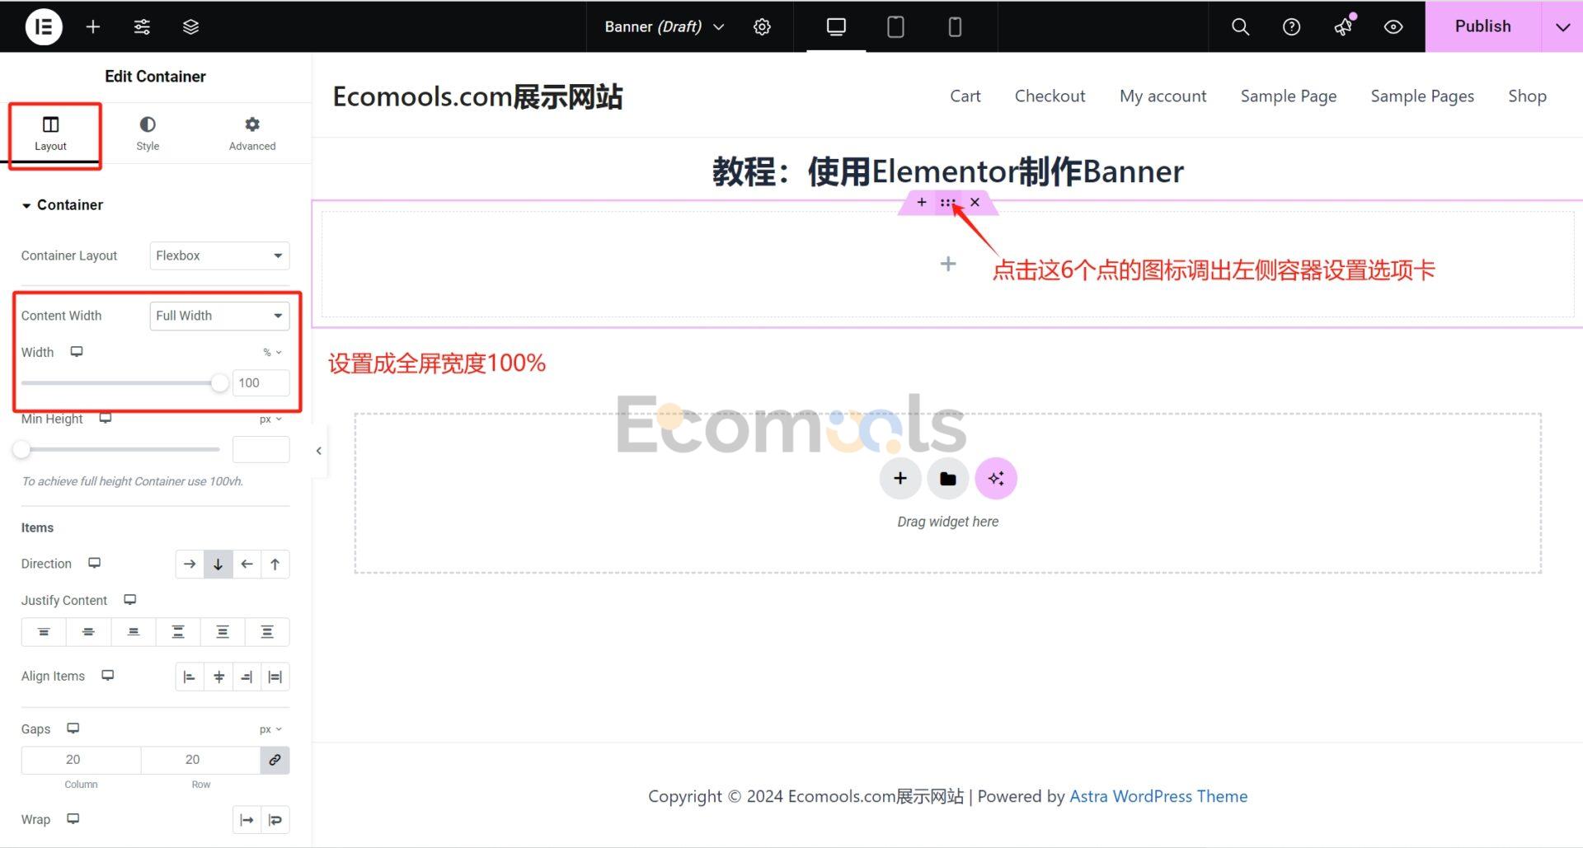
Task: Select the Style tab
Action: point(148,134)
